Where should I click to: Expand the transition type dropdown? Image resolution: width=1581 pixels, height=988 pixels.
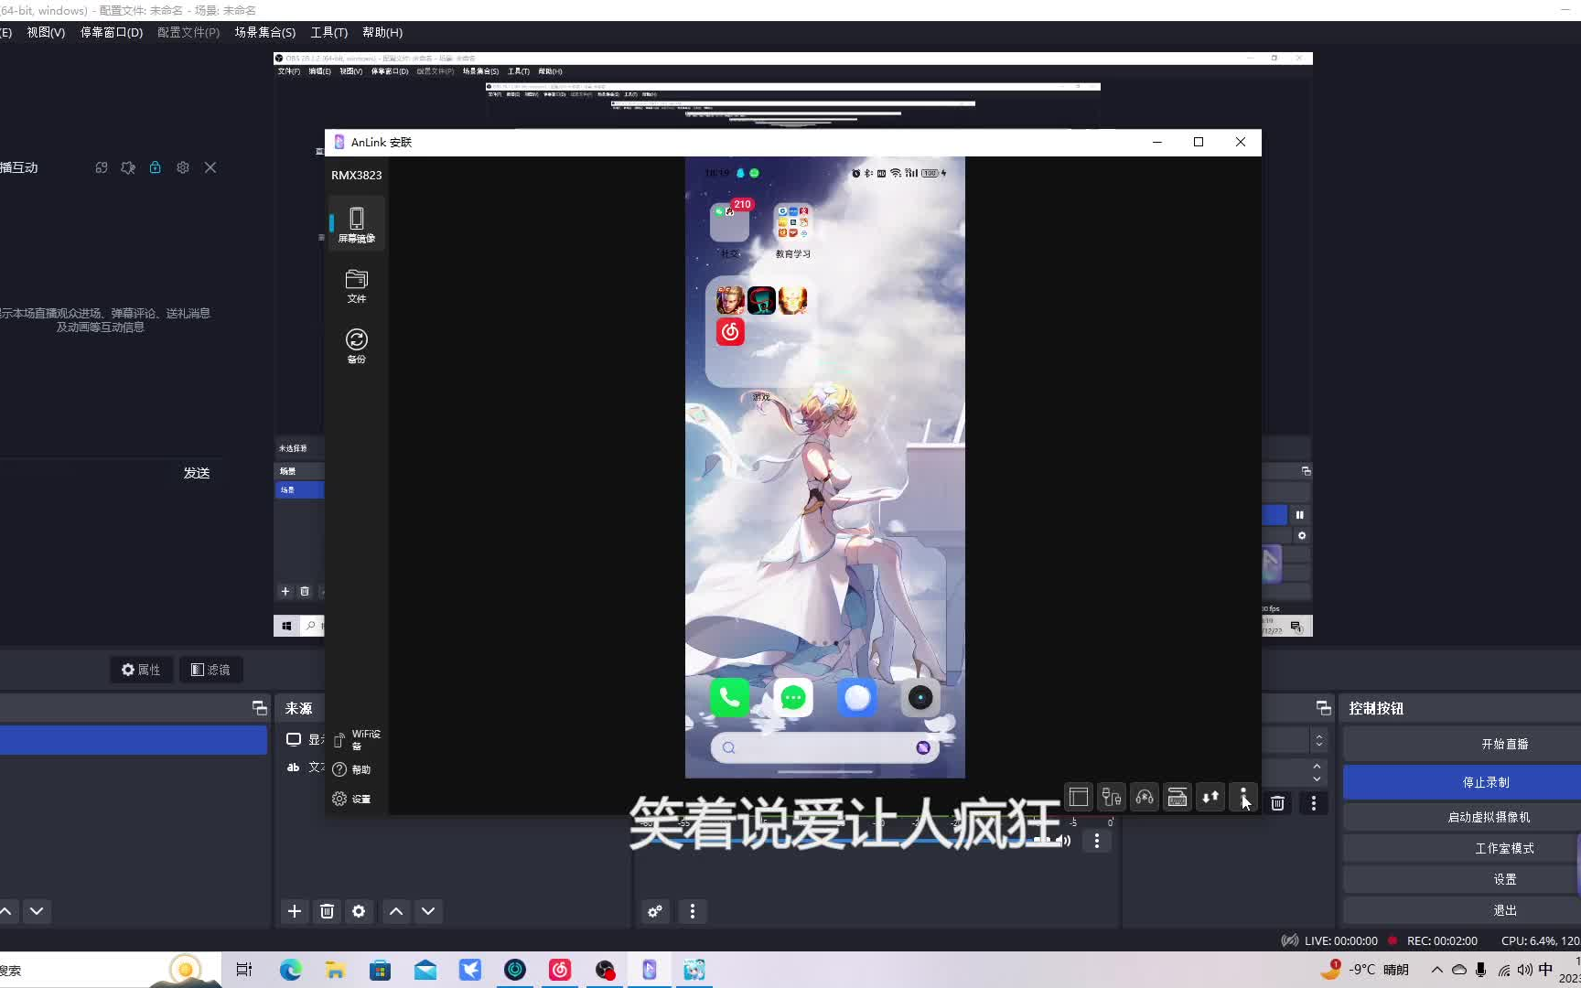click(x=1318, y=740)
